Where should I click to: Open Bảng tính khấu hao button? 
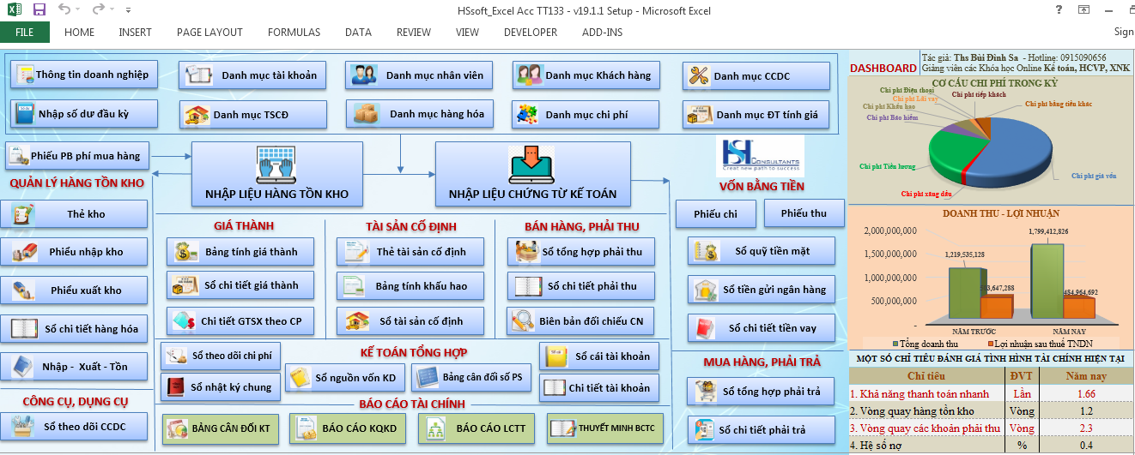[410, 286]
